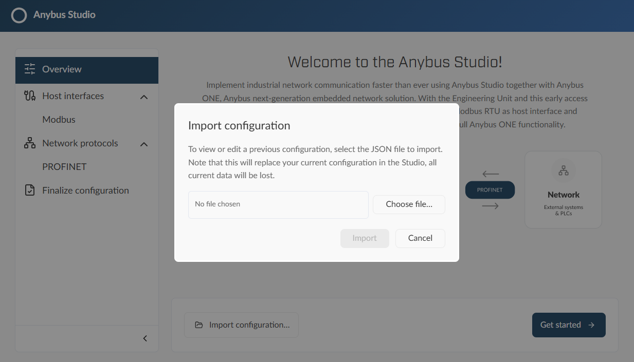The width and height of the screenshot is (634, 362).
Task: Click the Import configuration dialog heading
Action: point(239,126)
